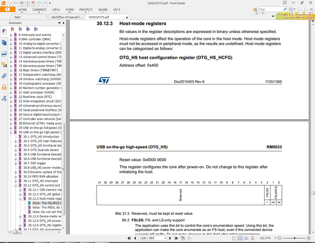Click the bookmarks horizontal scrollbar
The width and height of the screenshot is (315, 243).
[17, 233]
